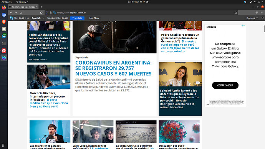The width and height of the screenshot is (265, 149).
Task: Click the COMPRE AGORA ad button
Action: pos(225,85)
